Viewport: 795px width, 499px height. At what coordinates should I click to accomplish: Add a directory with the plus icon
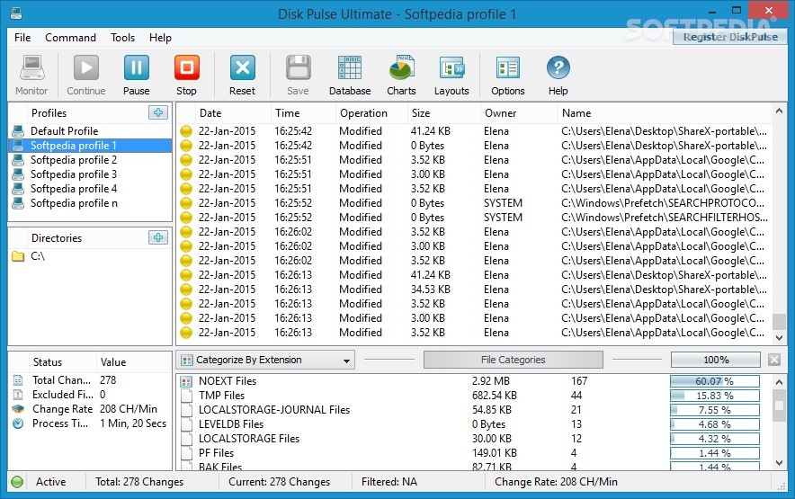pos(158,237)
